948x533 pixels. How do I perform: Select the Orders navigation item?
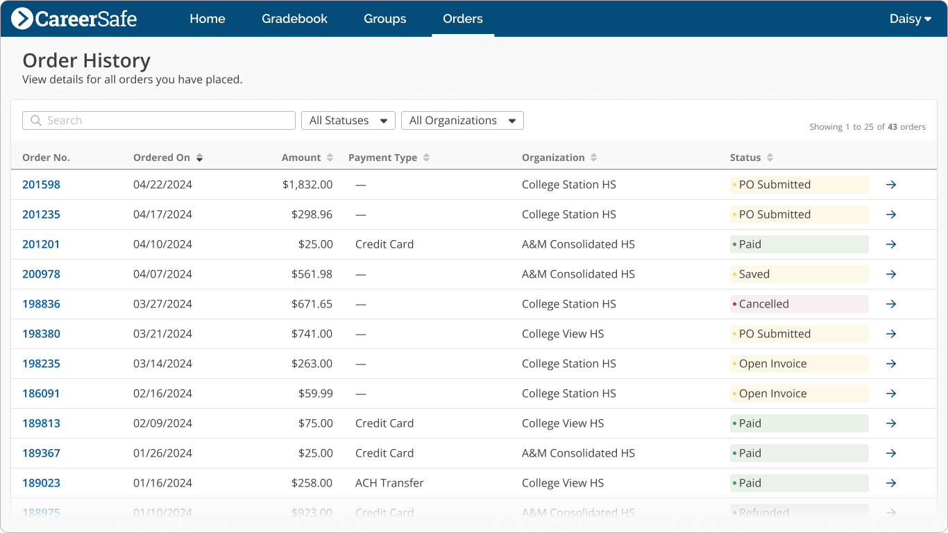(462, 19)
